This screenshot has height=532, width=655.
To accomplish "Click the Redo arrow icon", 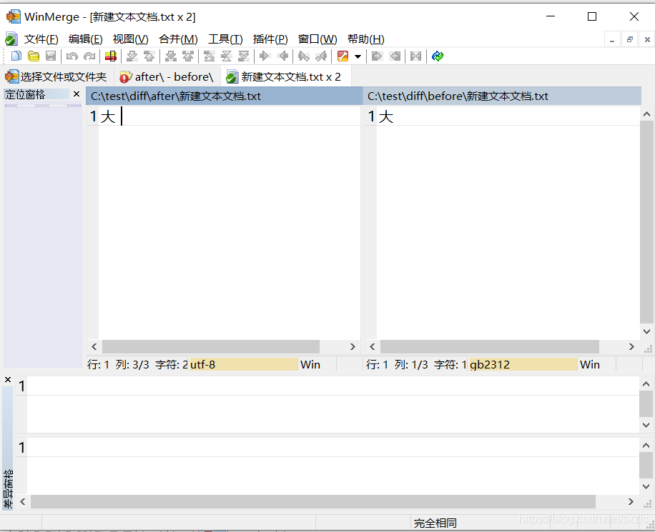I will click(x=89, y=56).
